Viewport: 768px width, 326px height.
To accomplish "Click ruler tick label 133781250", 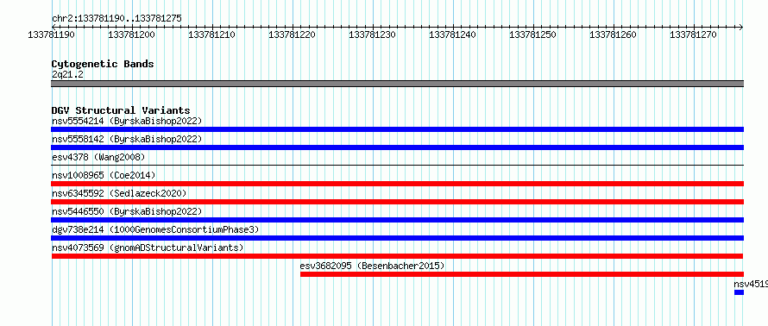I will tap(533, 35).
